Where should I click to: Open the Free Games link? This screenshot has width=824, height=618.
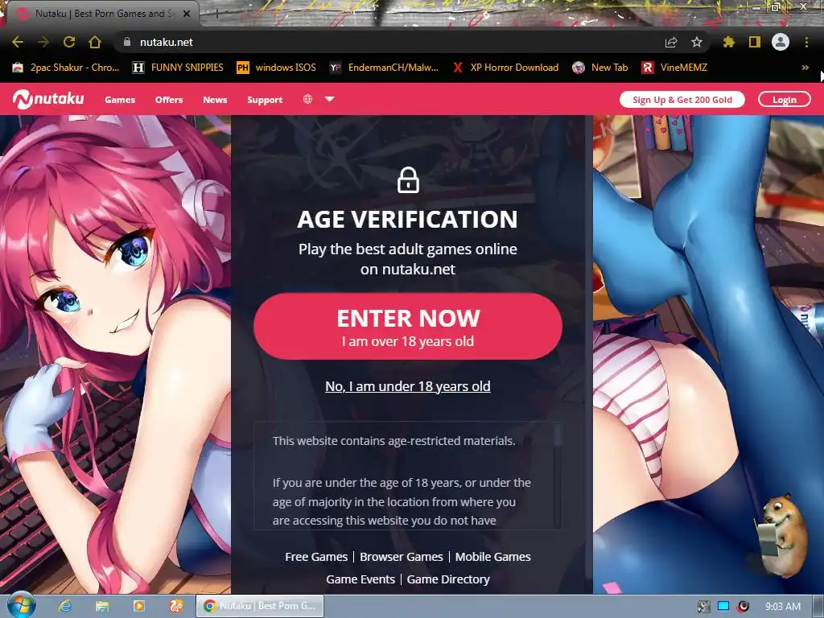tap(316, 557)
